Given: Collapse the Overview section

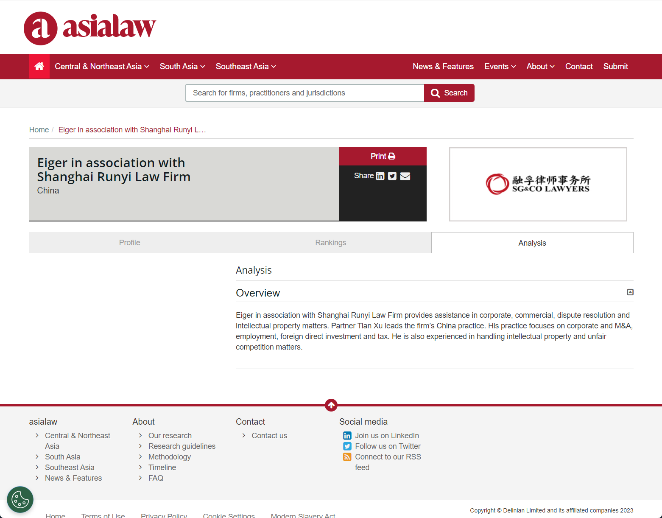Looking at the screenshot, I should click(x=630, y=292).
